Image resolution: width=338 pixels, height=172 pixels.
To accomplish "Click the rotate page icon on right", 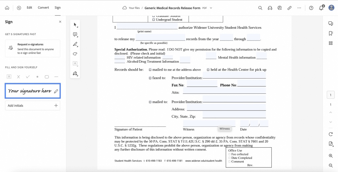I will (331, 134).
